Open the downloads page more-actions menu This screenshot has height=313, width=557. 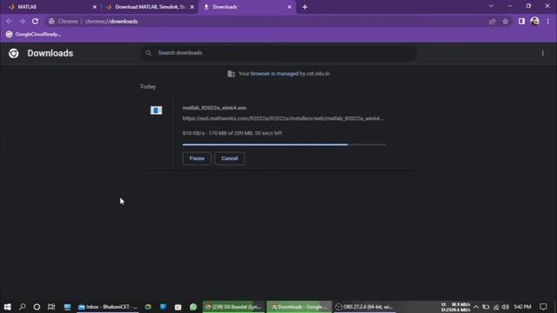coord(542,53)
